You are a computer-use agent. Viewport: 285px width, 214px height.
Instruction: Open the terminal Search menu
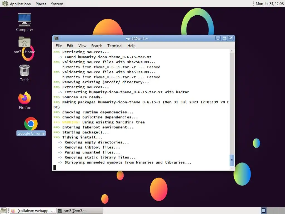coord(97,46)
